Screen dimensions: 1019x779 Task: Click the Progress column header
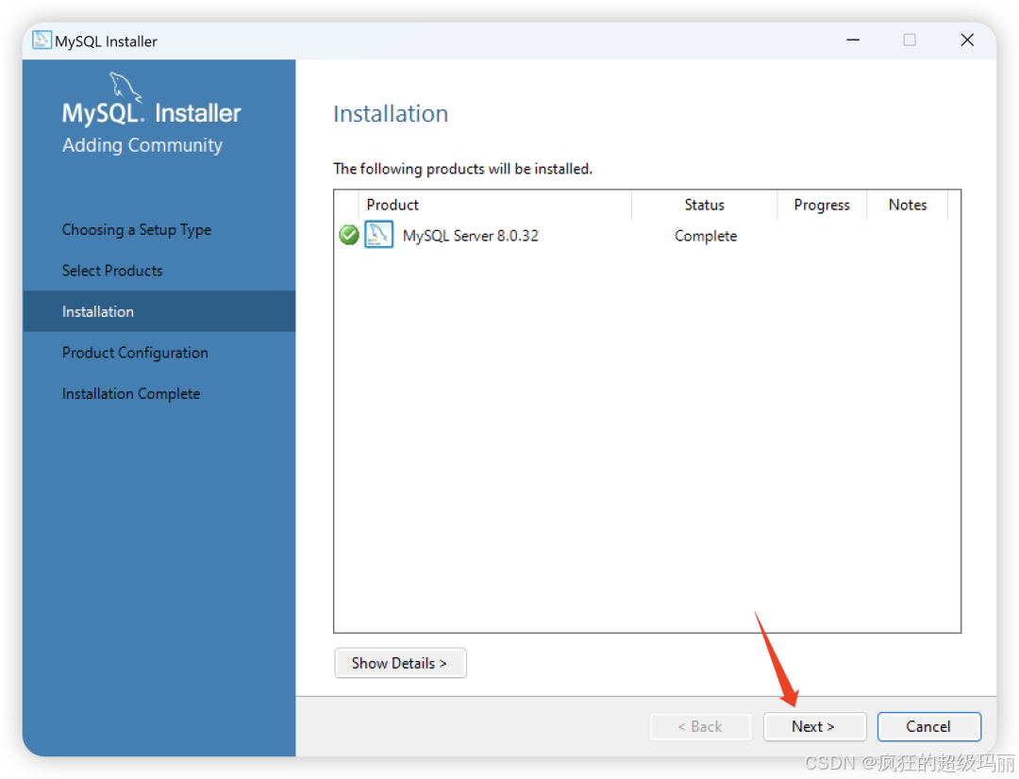[x=822, y=205]
